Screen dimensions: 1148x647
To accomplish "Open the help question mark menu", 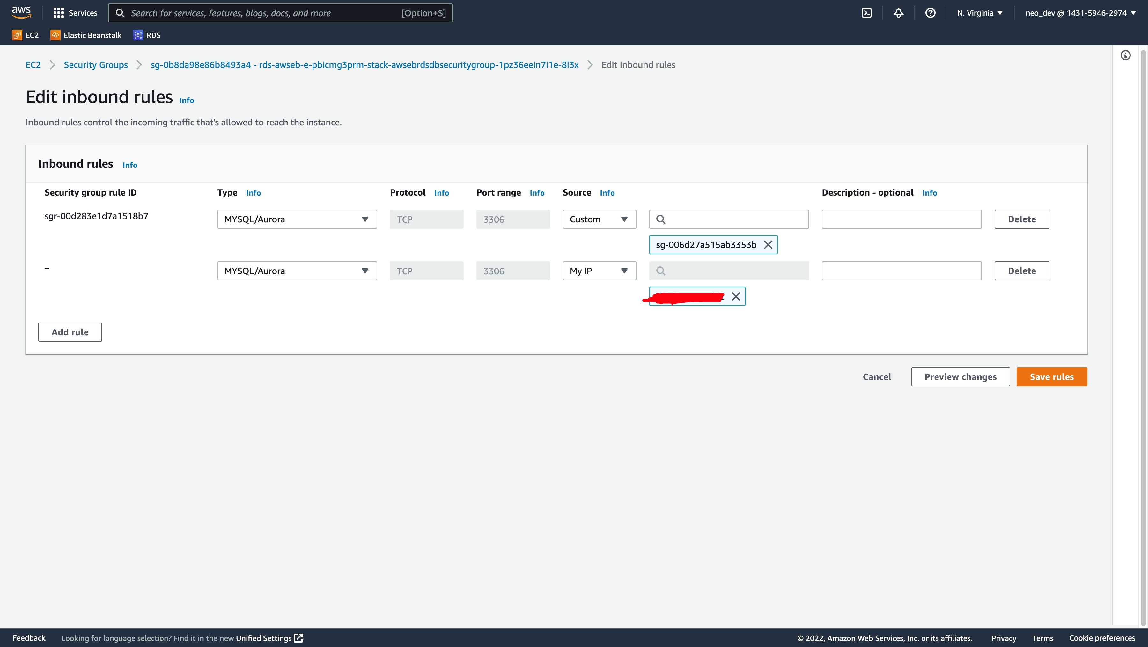I will pos(930,13).
